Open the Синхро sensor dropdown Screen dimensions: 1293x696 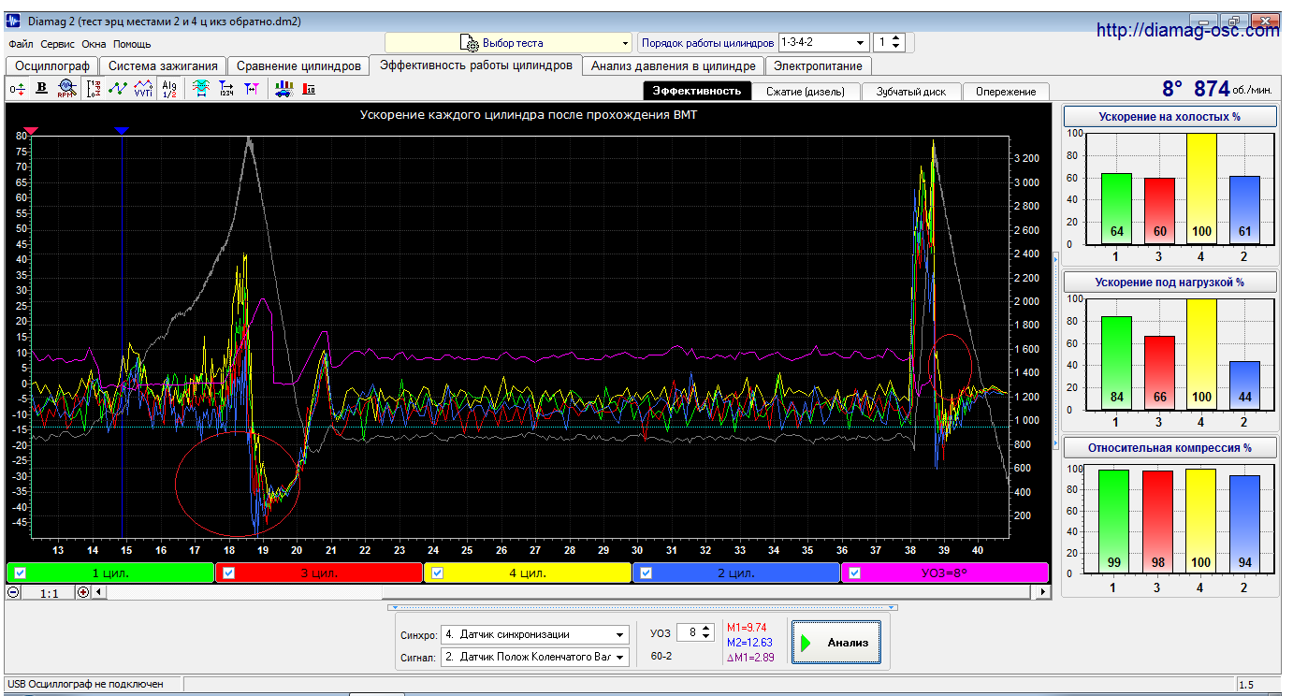point(535,634)
